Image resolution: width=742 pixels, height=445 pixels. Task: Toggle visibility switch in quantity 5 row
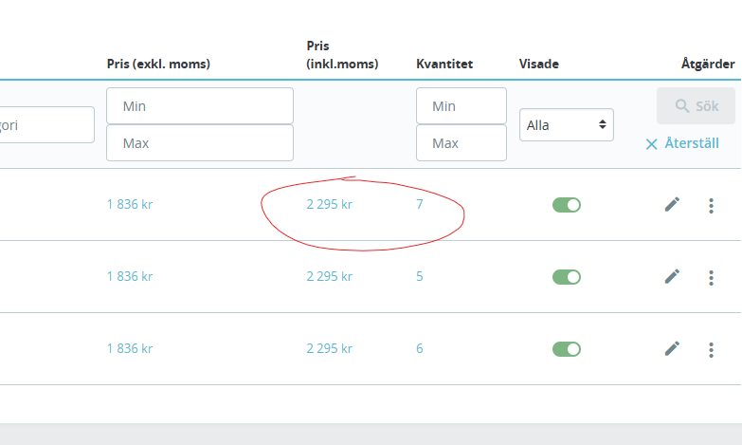coord(567,277)
